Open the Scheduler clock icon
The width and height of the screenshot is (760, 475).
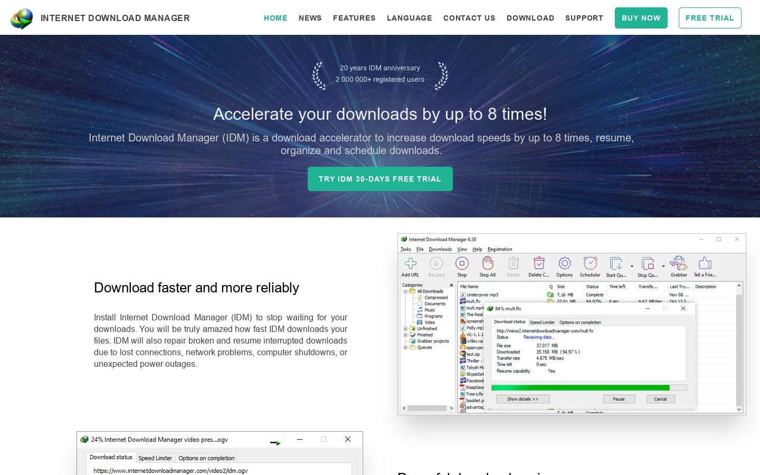point(590,263)
